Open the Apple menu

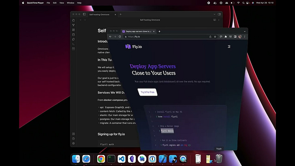click(x=23, y=3)
